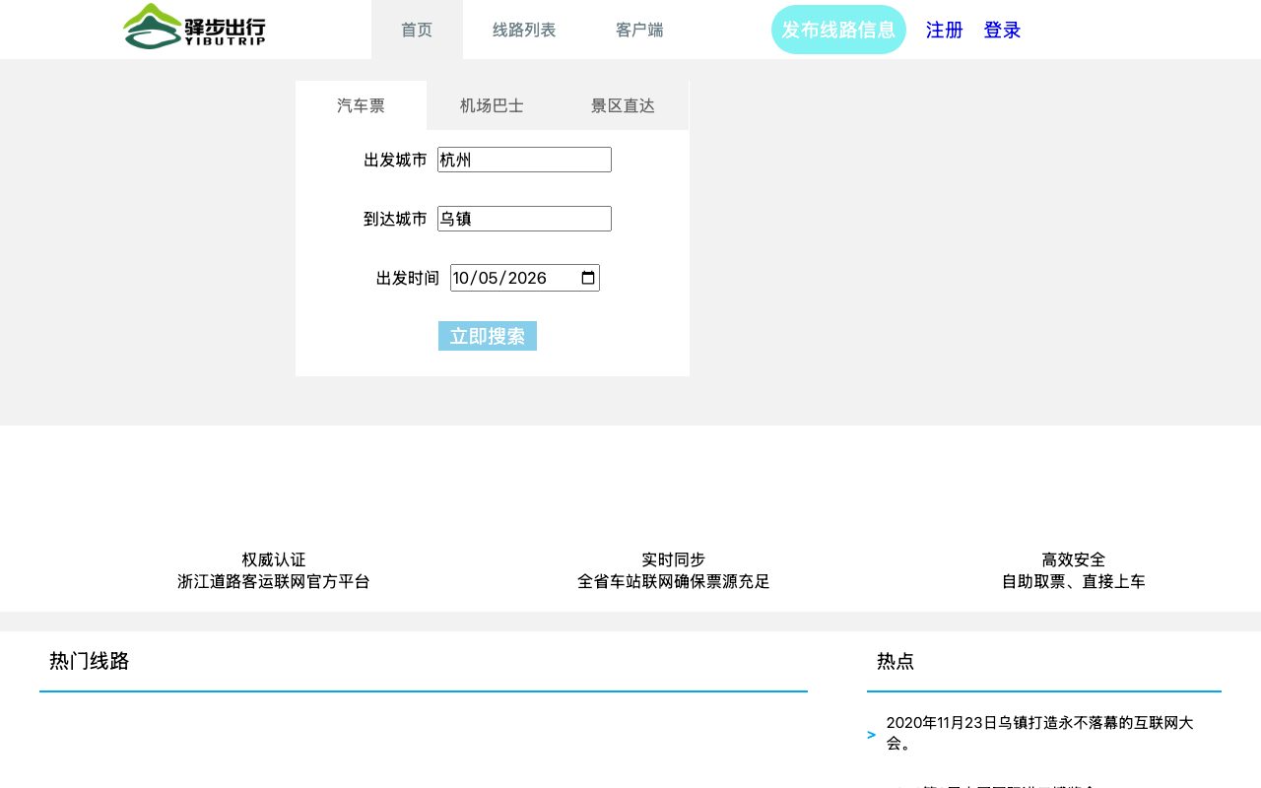Open the 注册 link

pos(945,30)
